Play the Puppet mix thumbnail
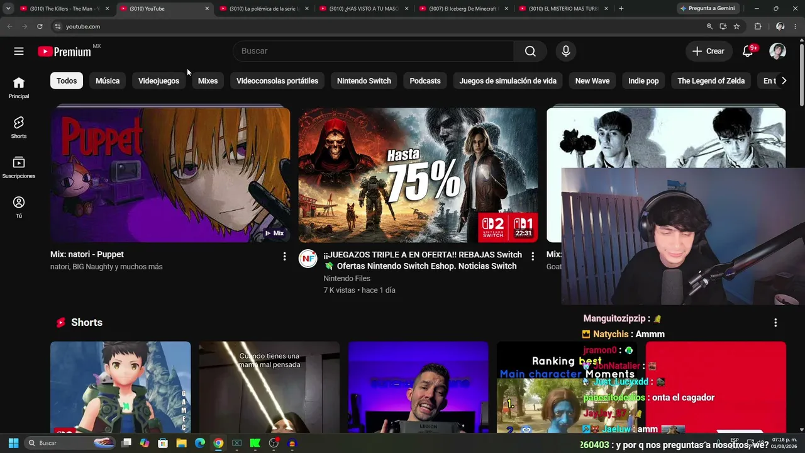805x453 pixels. point(170,175)
